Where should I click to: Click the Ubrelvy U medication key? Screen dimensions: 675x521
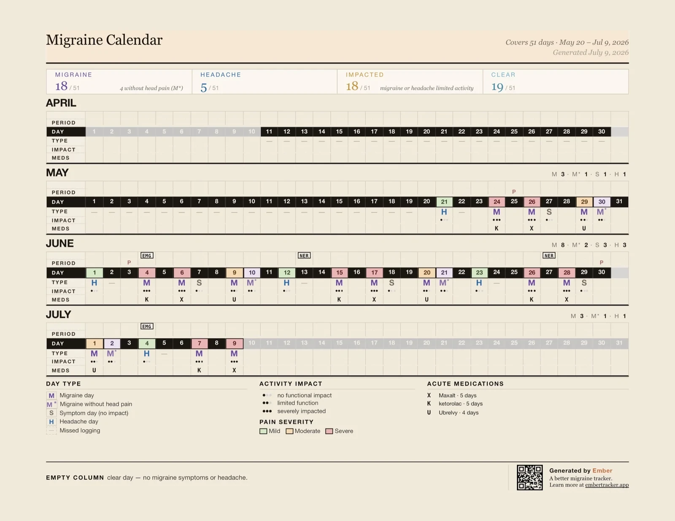429,413
